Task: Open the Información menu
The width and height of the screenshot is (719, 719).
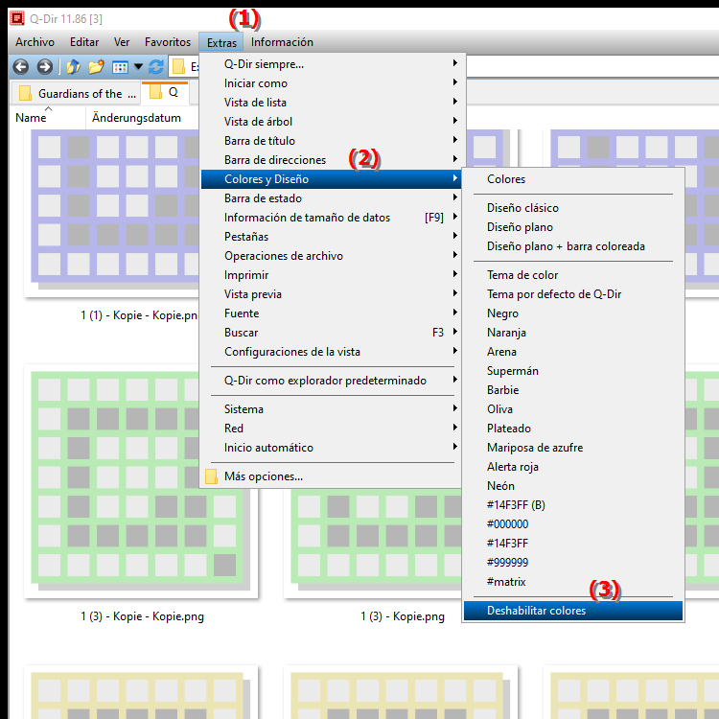Action: pos(282,42)
